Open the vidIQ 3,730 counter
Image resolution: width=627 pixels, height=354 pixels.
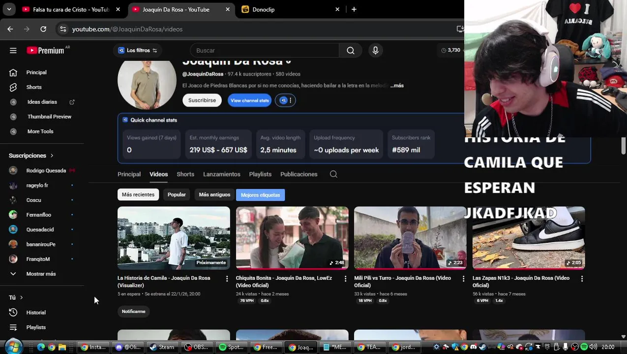pyautogui.click(x=450, y=50)
